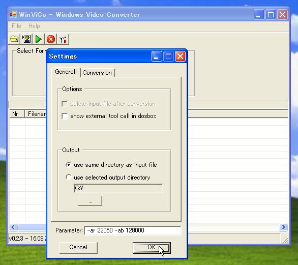Image resolution: width=298 pixels, height=265 pixels.
Task: Click the right arrow of horizontal scrollbar
Action: pos(283,227)
